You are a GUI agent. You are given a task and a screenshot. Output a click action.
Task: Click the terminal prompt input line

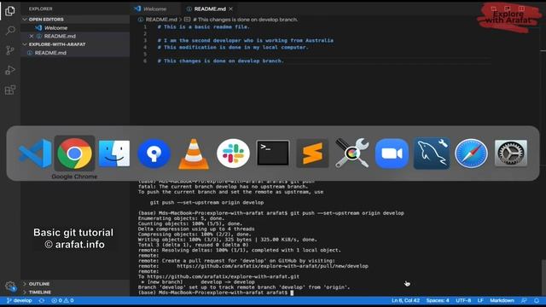pos(216,293)
